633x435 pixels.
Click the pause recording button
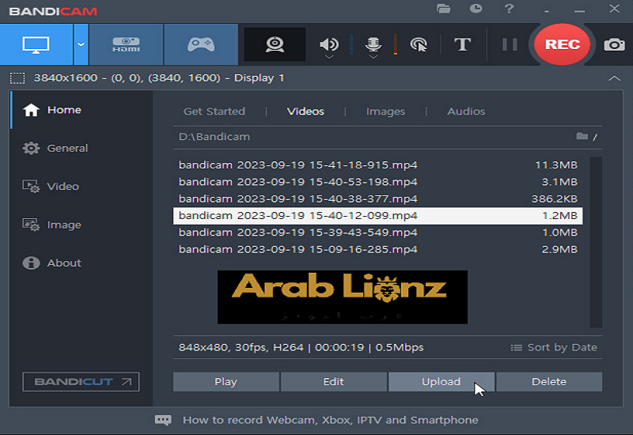click(510, 44)
